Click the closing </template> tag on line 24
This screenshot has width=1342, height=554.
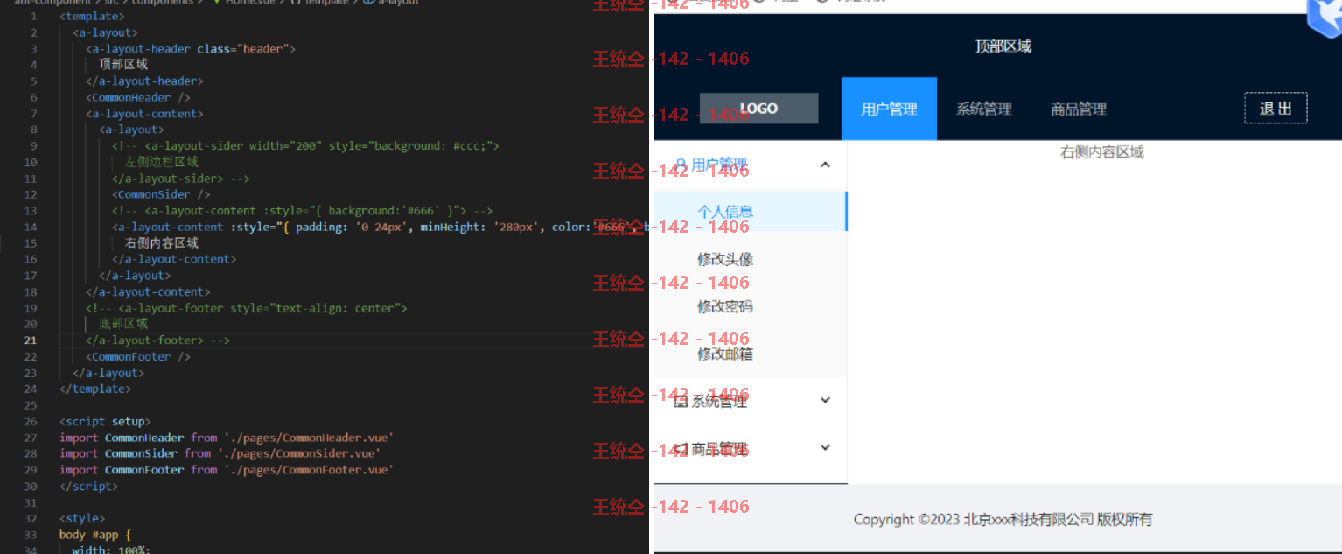(x=95, y=389)
